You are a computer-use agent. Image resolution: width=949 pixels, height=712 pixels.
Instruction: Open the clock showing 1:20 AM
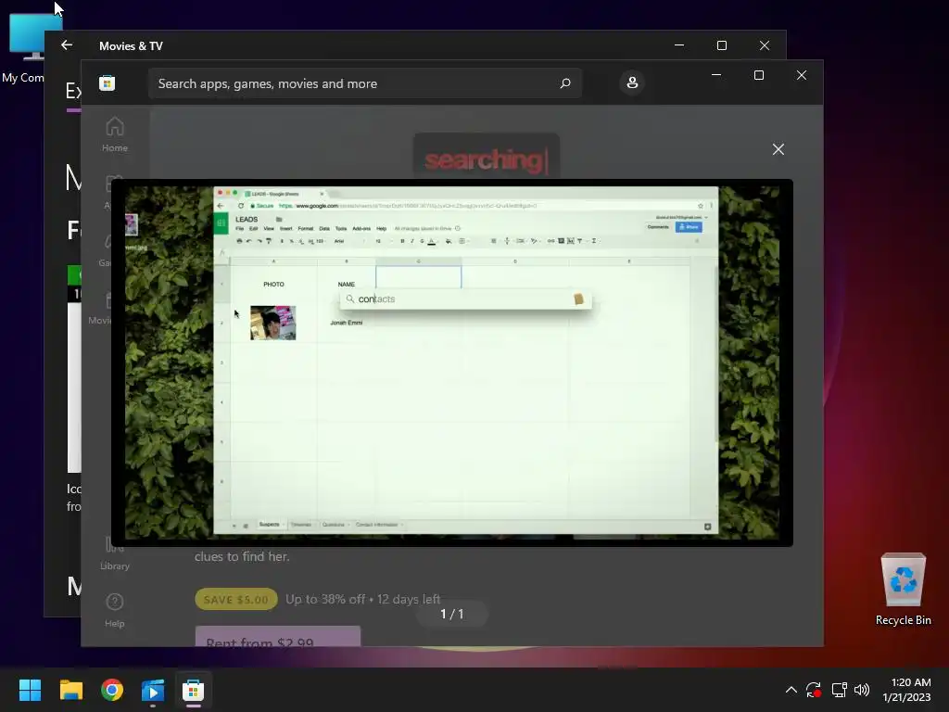point(906,690)
